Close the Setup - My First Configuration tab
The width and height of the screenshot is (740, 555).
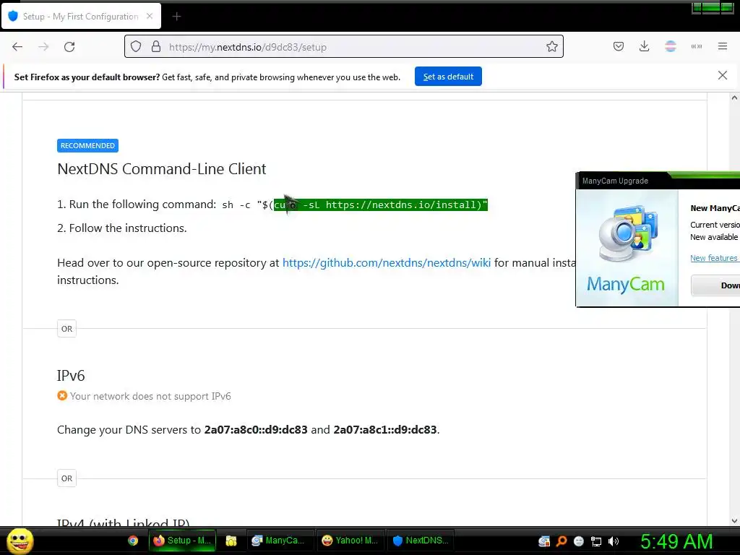(x=150, y=16)
